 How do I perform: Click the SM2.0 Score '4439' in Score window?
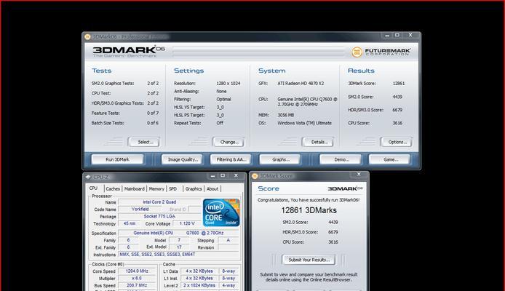coord(333,222)
